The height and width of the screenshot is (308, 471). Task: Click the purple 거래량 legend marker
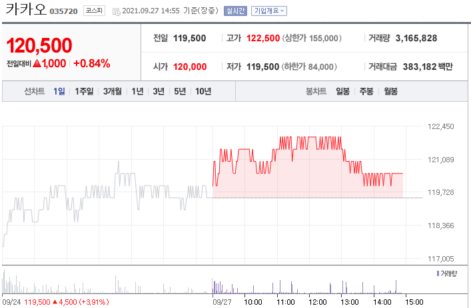[438, 273]
